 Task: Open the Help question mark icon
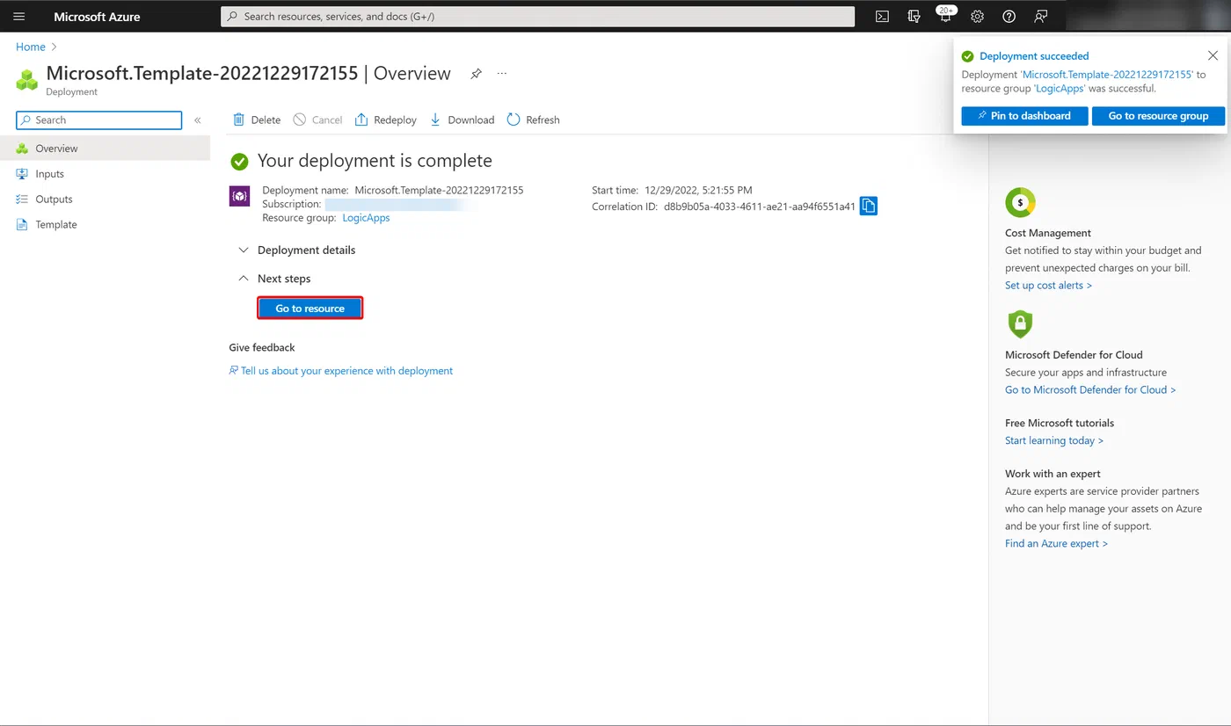1009,17
